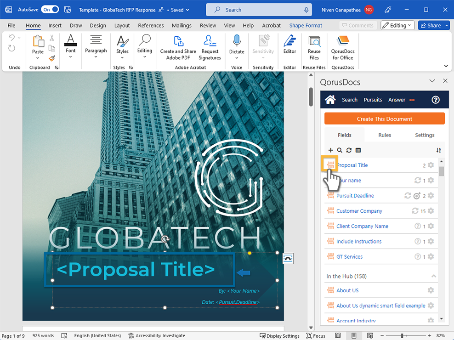Open the References ribbon tab

tap(151, 26)
